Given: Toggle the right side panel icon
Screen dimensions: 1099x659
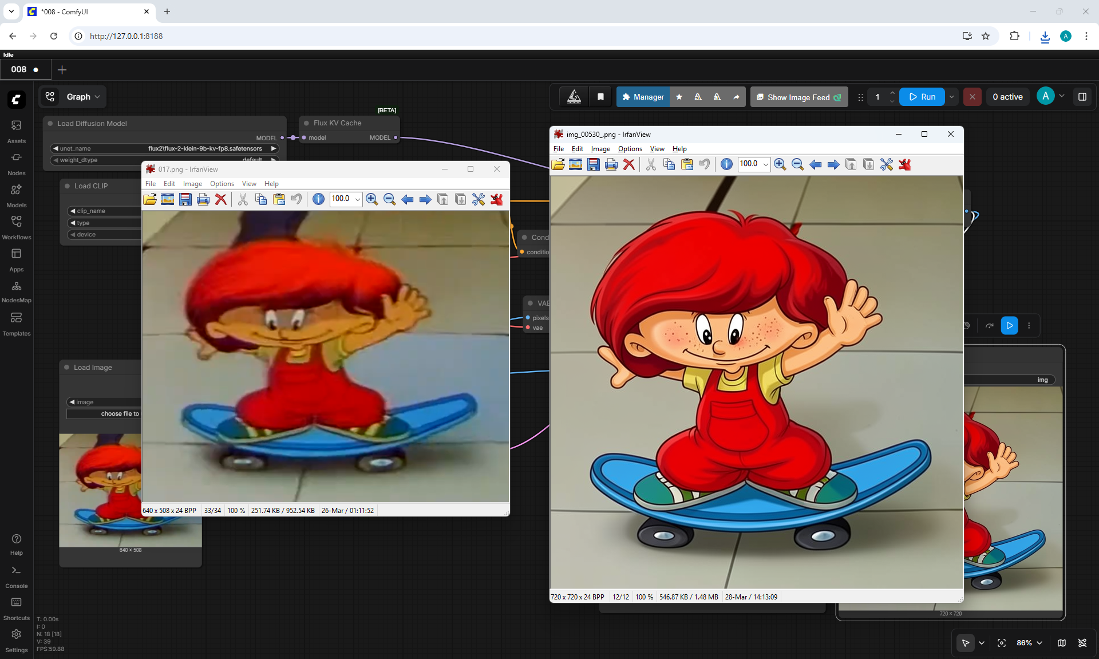Looking at the screenshot, I should 1082,97.
